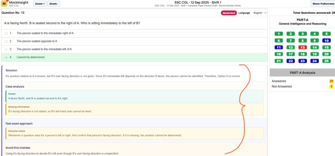Click the 'Question No. 13' label
The height and width of the screenshot is (156, 335).
(x=13, y=13)
